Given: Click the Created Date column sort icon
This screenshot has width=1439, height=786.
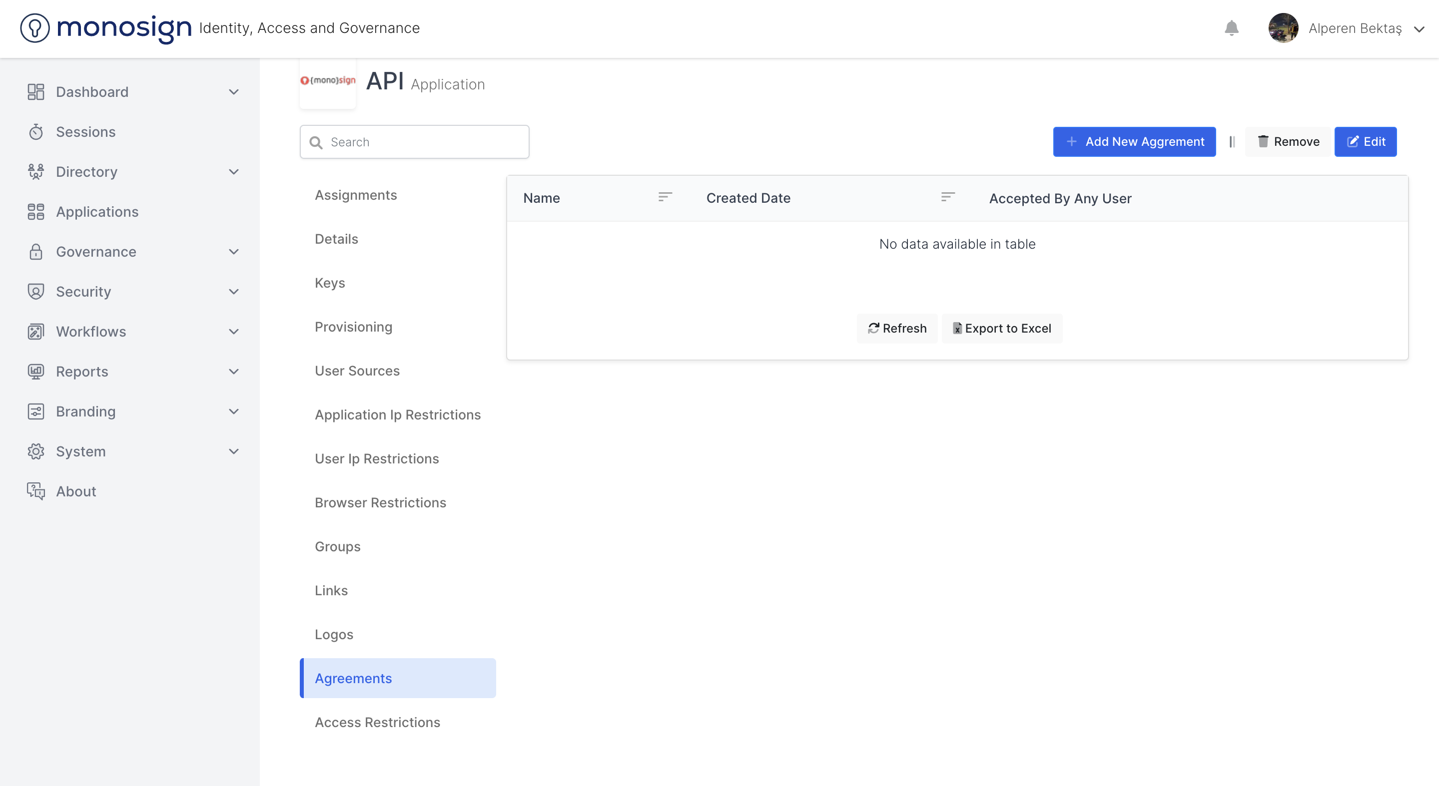Looking at the screenshot, I should [x=947, y=198].
